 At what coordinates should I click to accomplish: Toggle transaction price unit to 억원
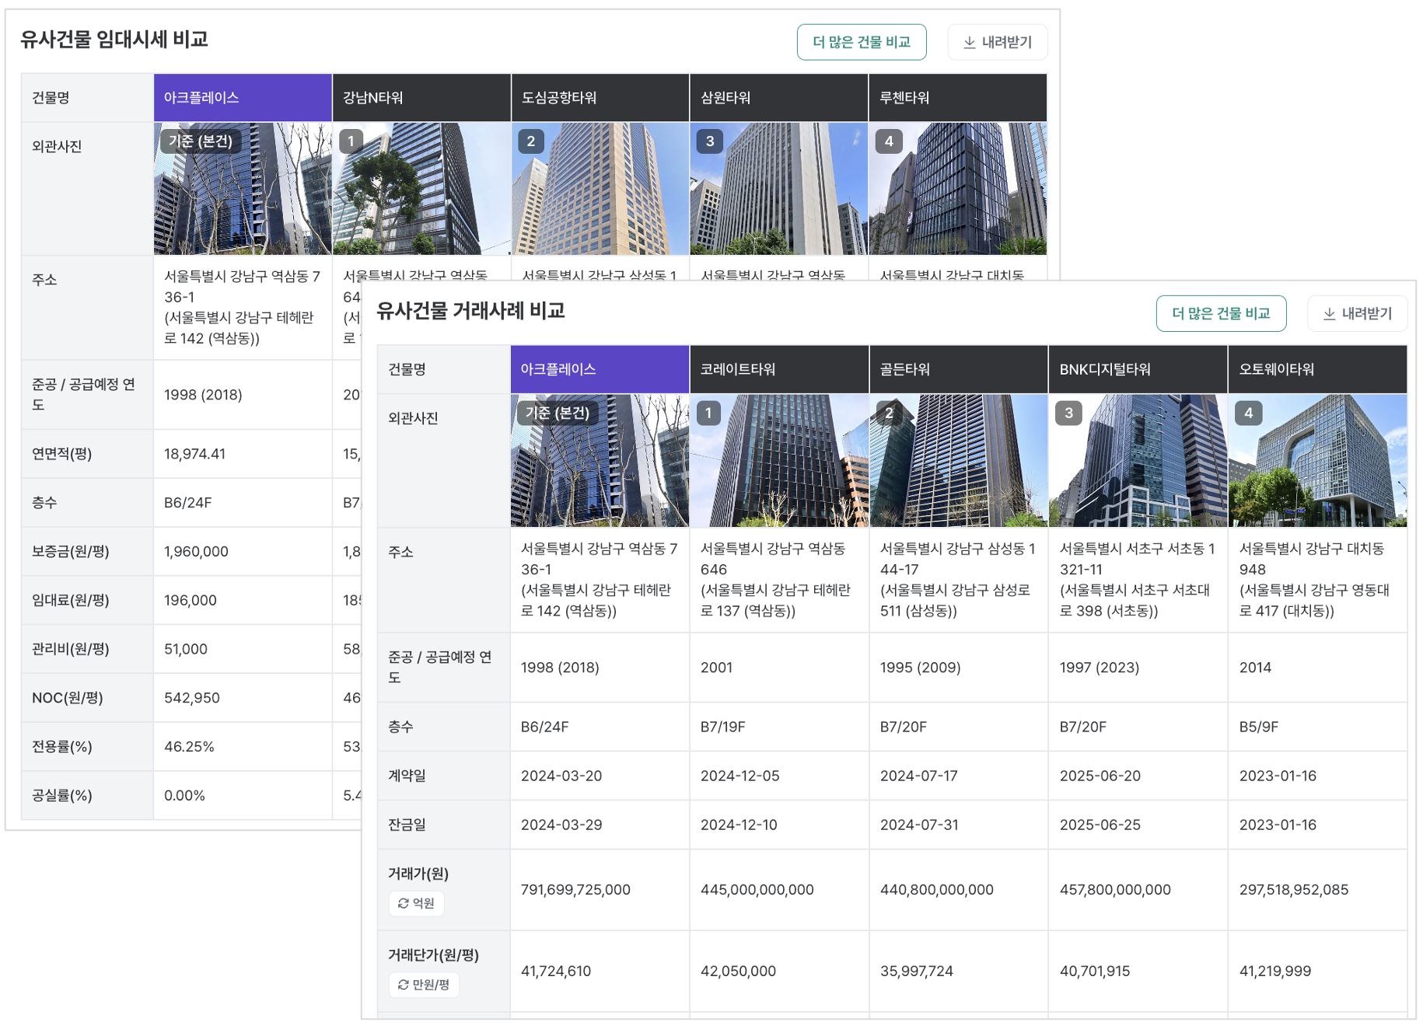pyautogui.click(x=416, y=903)
